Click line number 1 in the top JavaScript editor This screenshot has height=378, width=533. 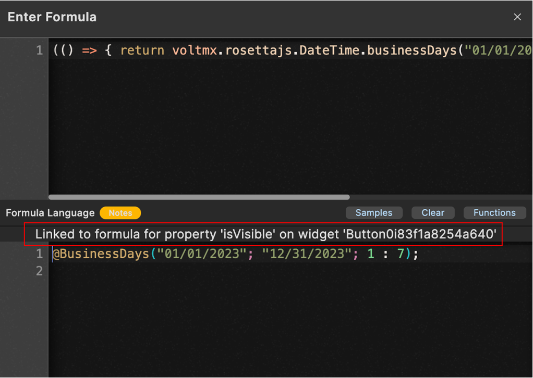[x=40, y=51]
